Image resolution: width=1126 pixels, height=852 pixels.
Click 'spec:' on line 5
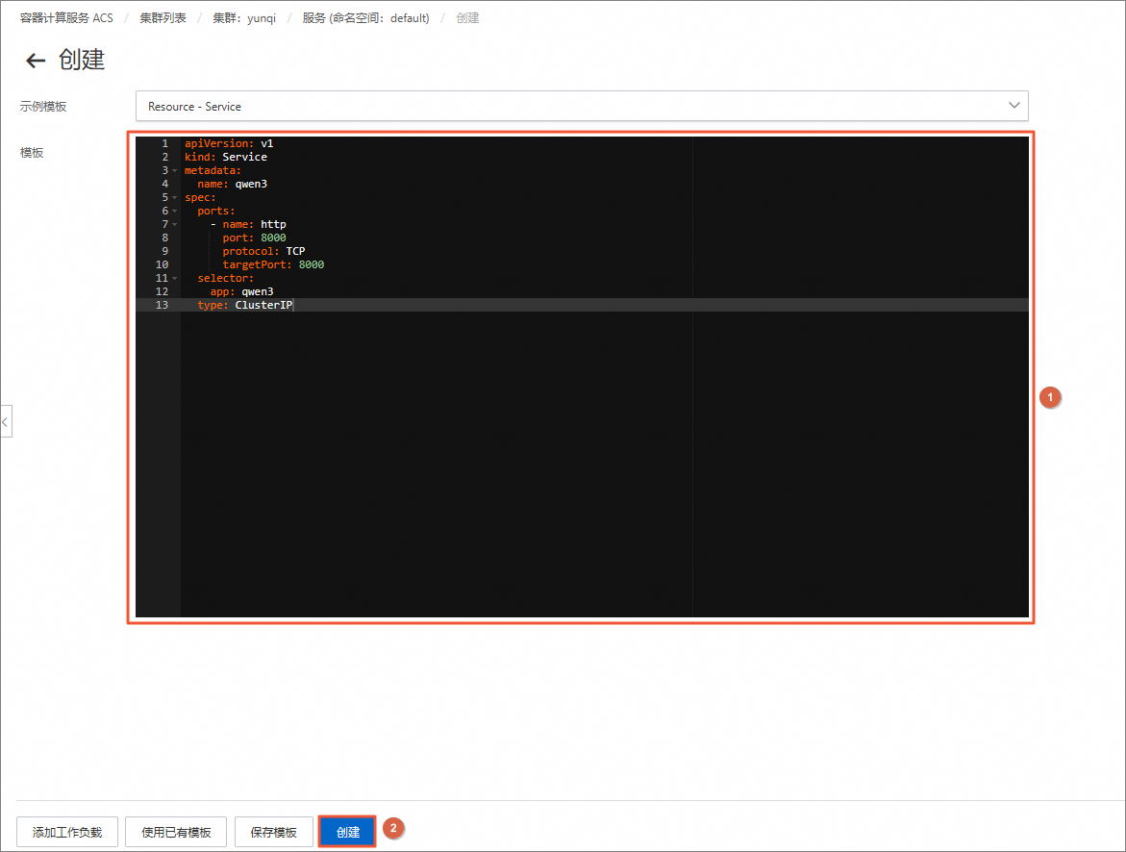pos(200,197)
